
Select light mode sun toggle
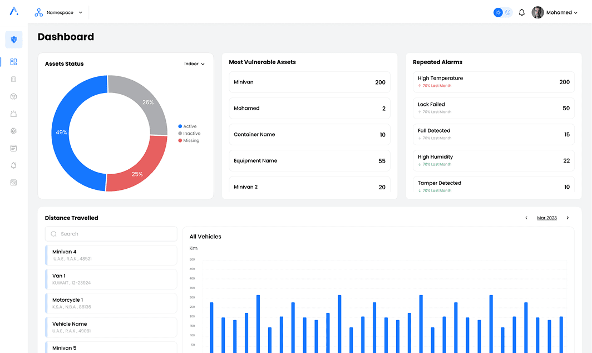(x=498, y=12)
